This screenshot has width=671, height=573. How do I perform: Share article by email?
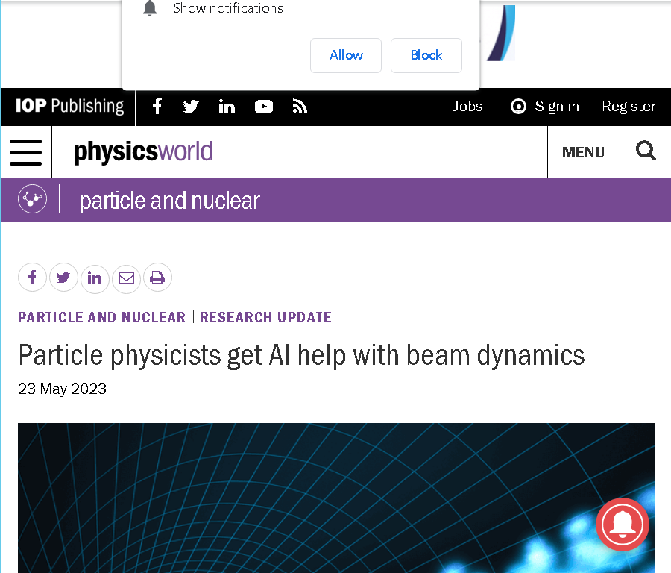[x=126, y=278]
